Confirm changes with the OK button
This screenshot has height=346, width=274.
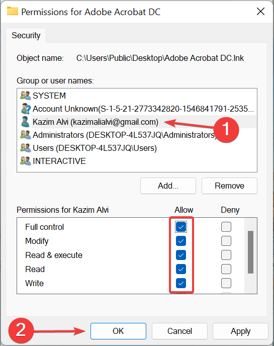pyautogui.click(x=118, y=331)
